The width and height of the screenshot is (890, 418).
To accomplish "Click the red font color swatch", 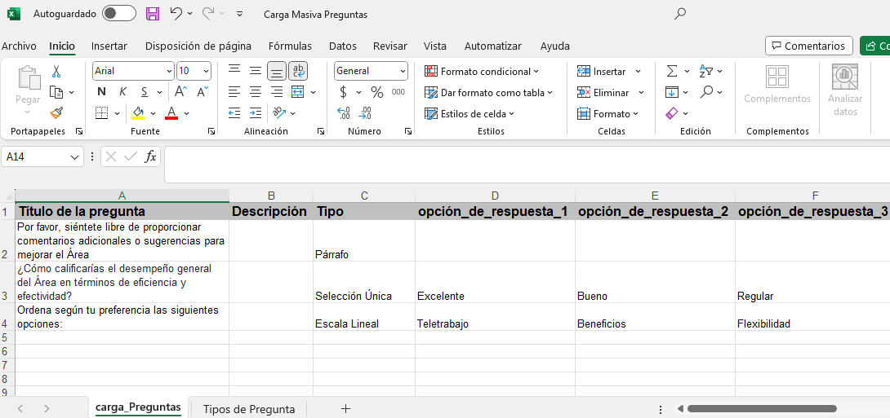I will point(171,112).
